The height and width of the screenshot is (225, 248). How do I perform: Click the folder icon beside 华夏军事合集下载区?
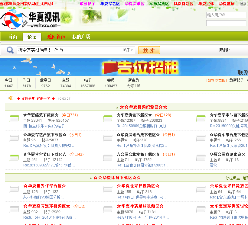pyautogui.click(x=201, y=138)
